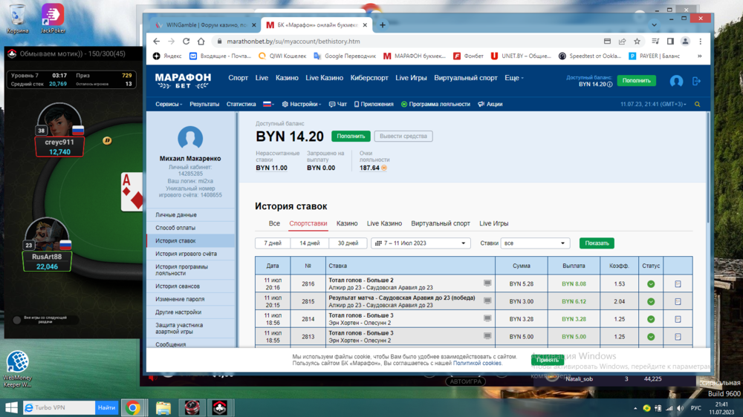Click the logout icon in Marathonbet header
743x417 pixels.
[696, 81]
